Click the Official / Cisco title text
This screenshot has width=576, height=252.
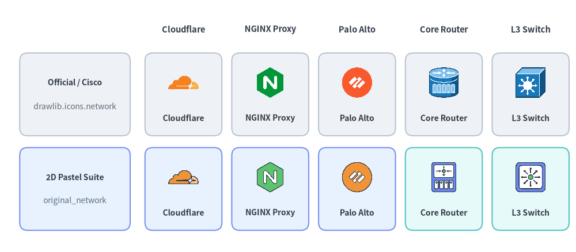pyautogui.click(x=75, y=82)
